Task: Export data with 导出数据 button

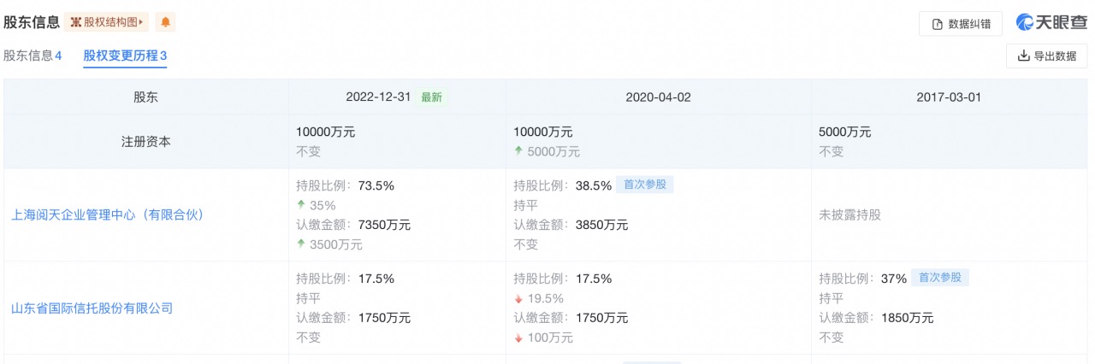Action: (1047, 56)
